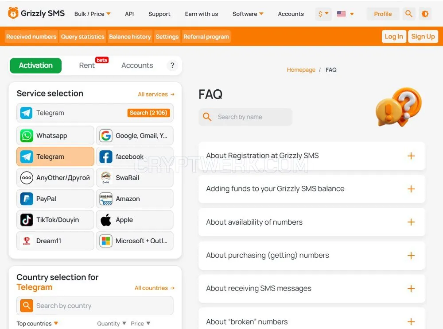The height and width of the screenshot is (329, 443).
Task: Open the language flag dropdown
Action: 345,14
